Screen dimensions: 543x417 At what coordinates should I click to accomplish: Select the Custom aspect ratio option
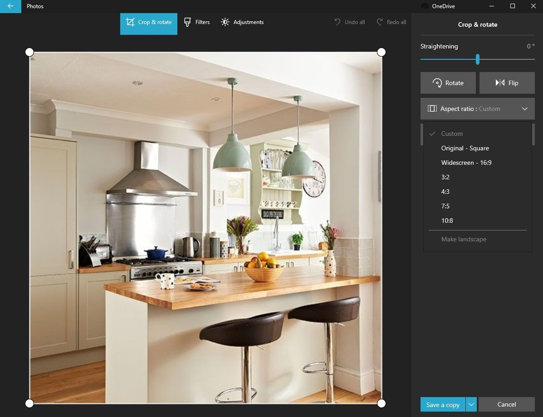pos(452,134)
